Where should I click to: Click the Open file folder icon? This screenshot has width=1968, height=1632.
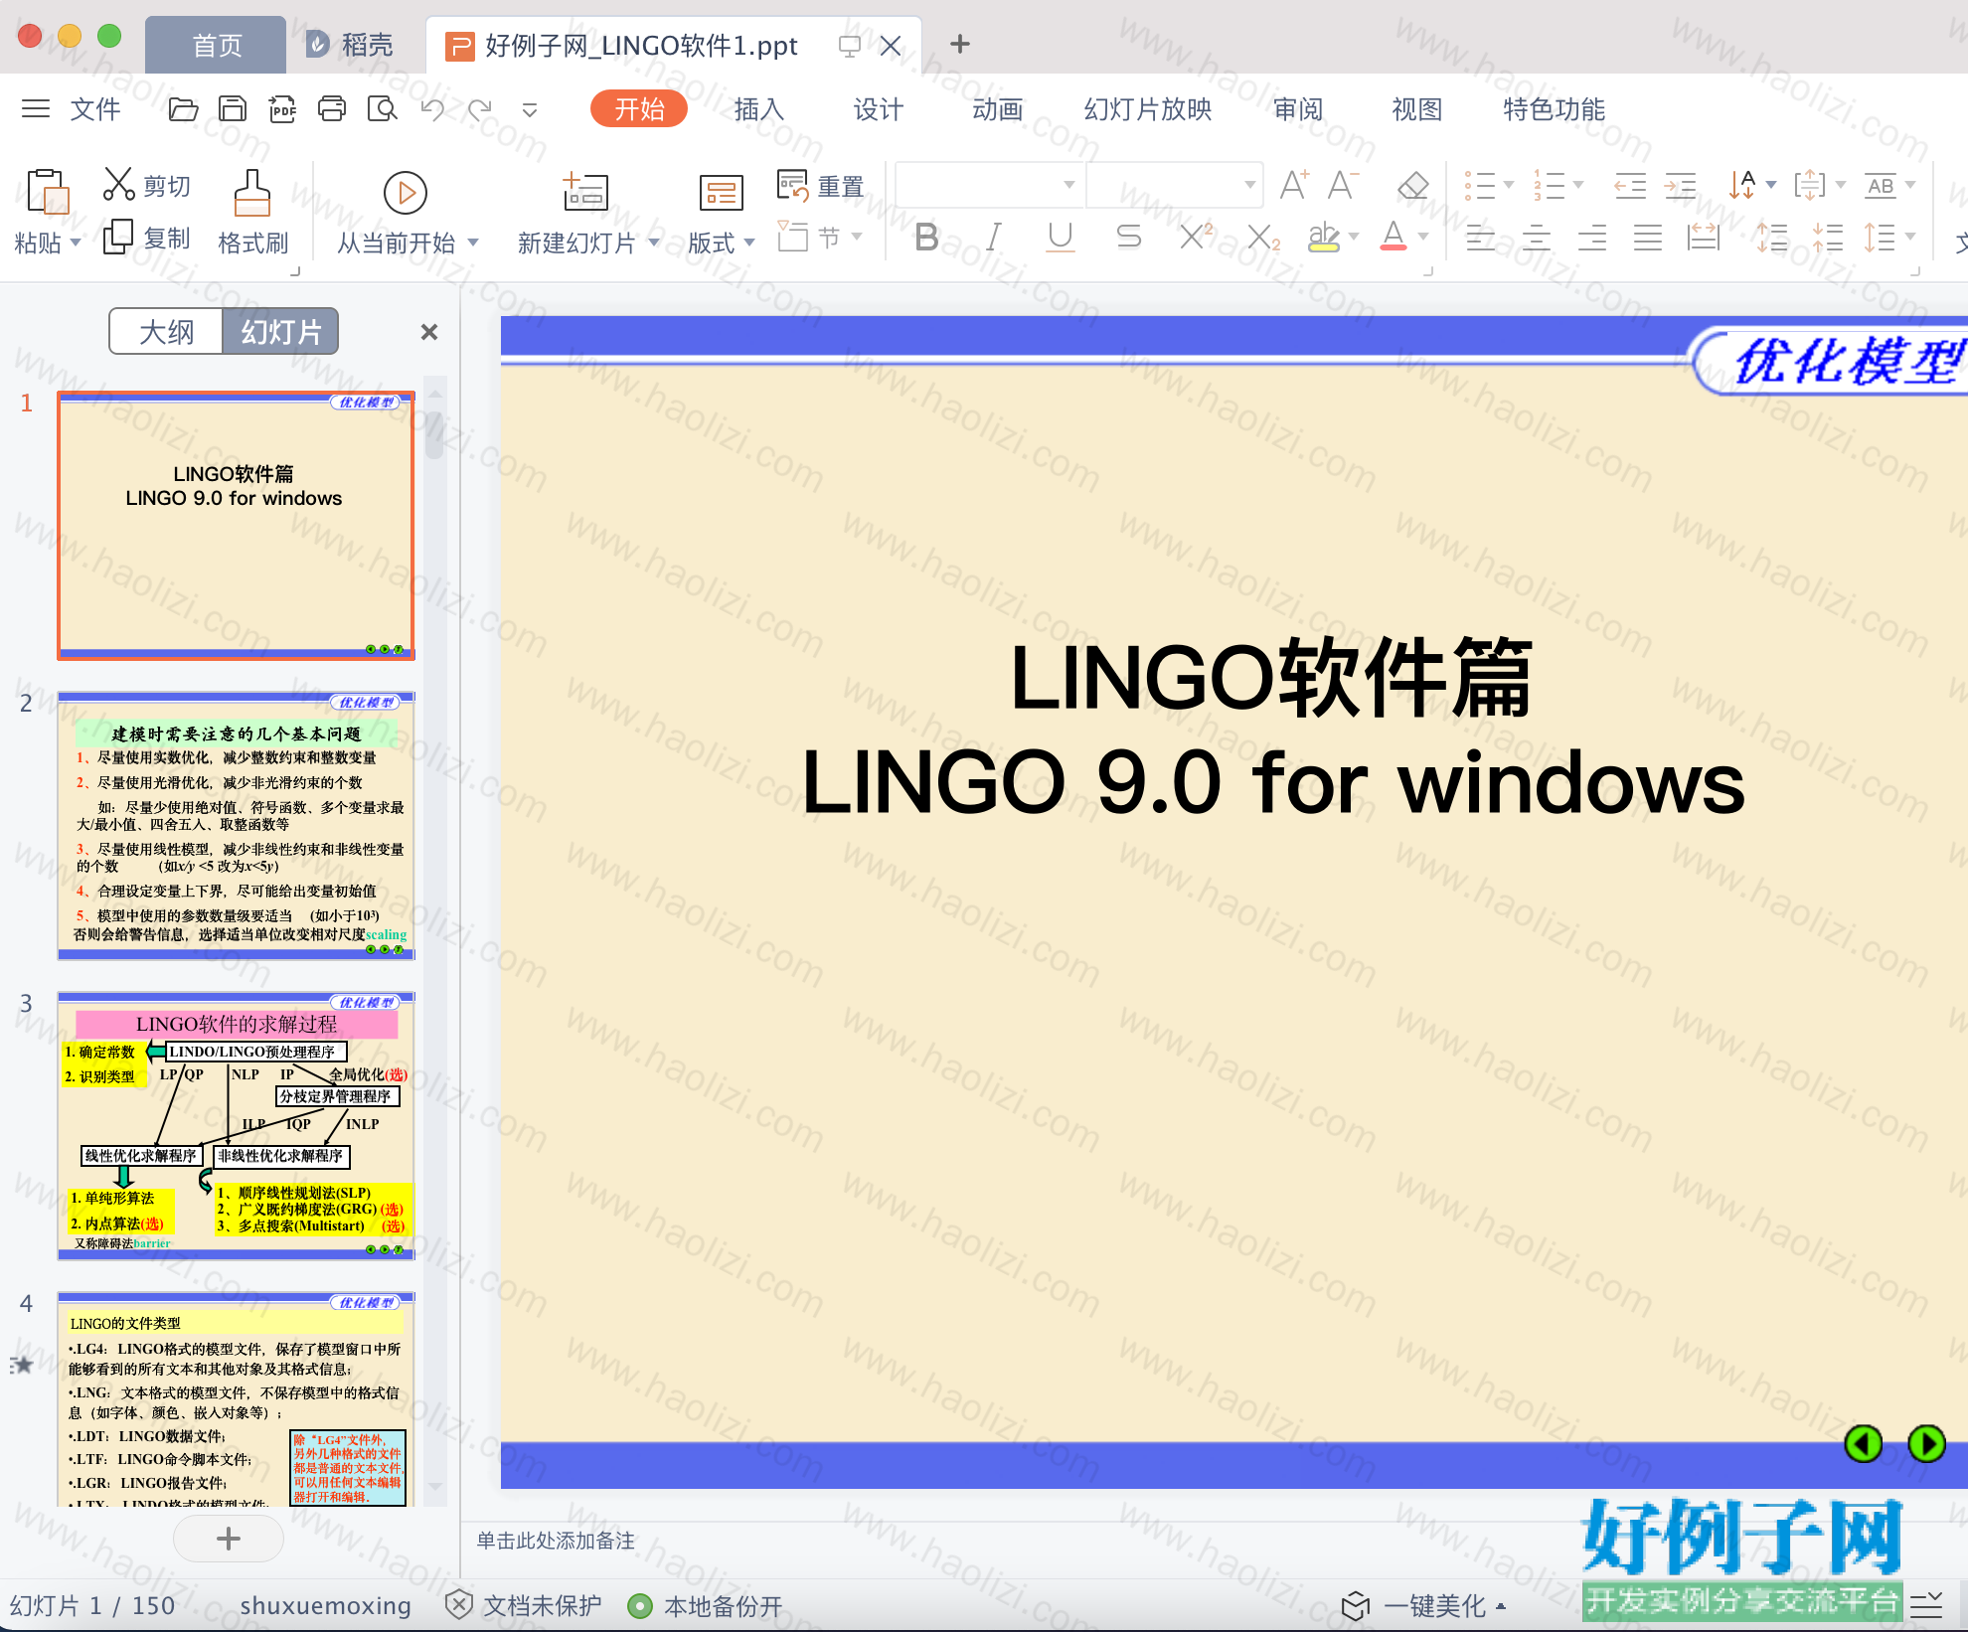183,108
